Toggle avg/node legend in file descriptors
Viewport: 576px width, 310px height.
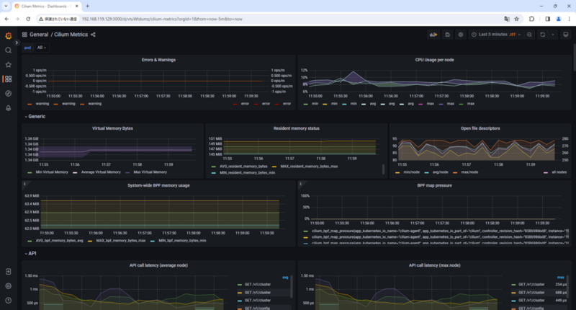440,172
